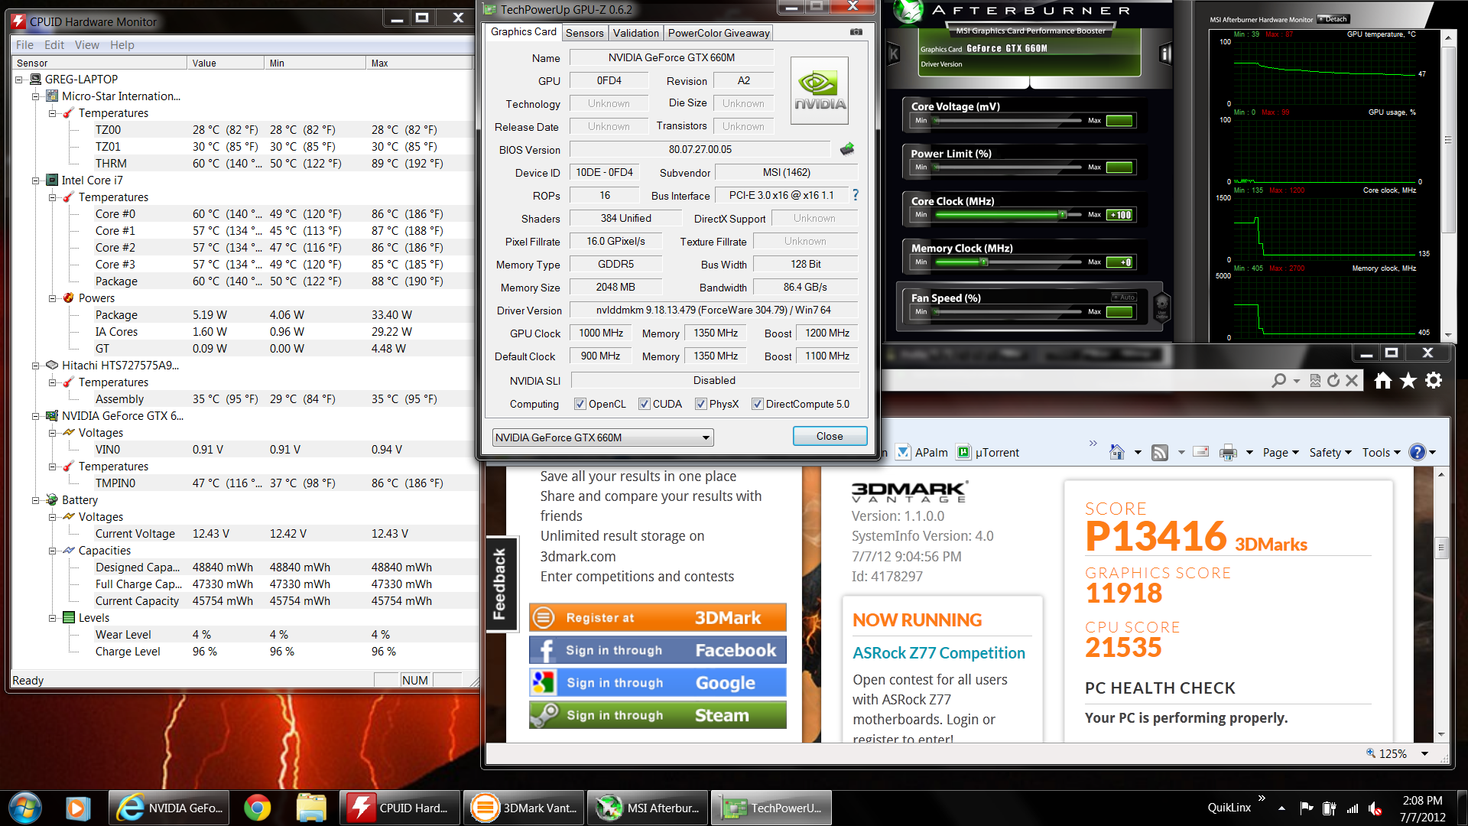Click the Afterburner fan speed user-define icon
1468x826 pixels.
pos(1161,306)
